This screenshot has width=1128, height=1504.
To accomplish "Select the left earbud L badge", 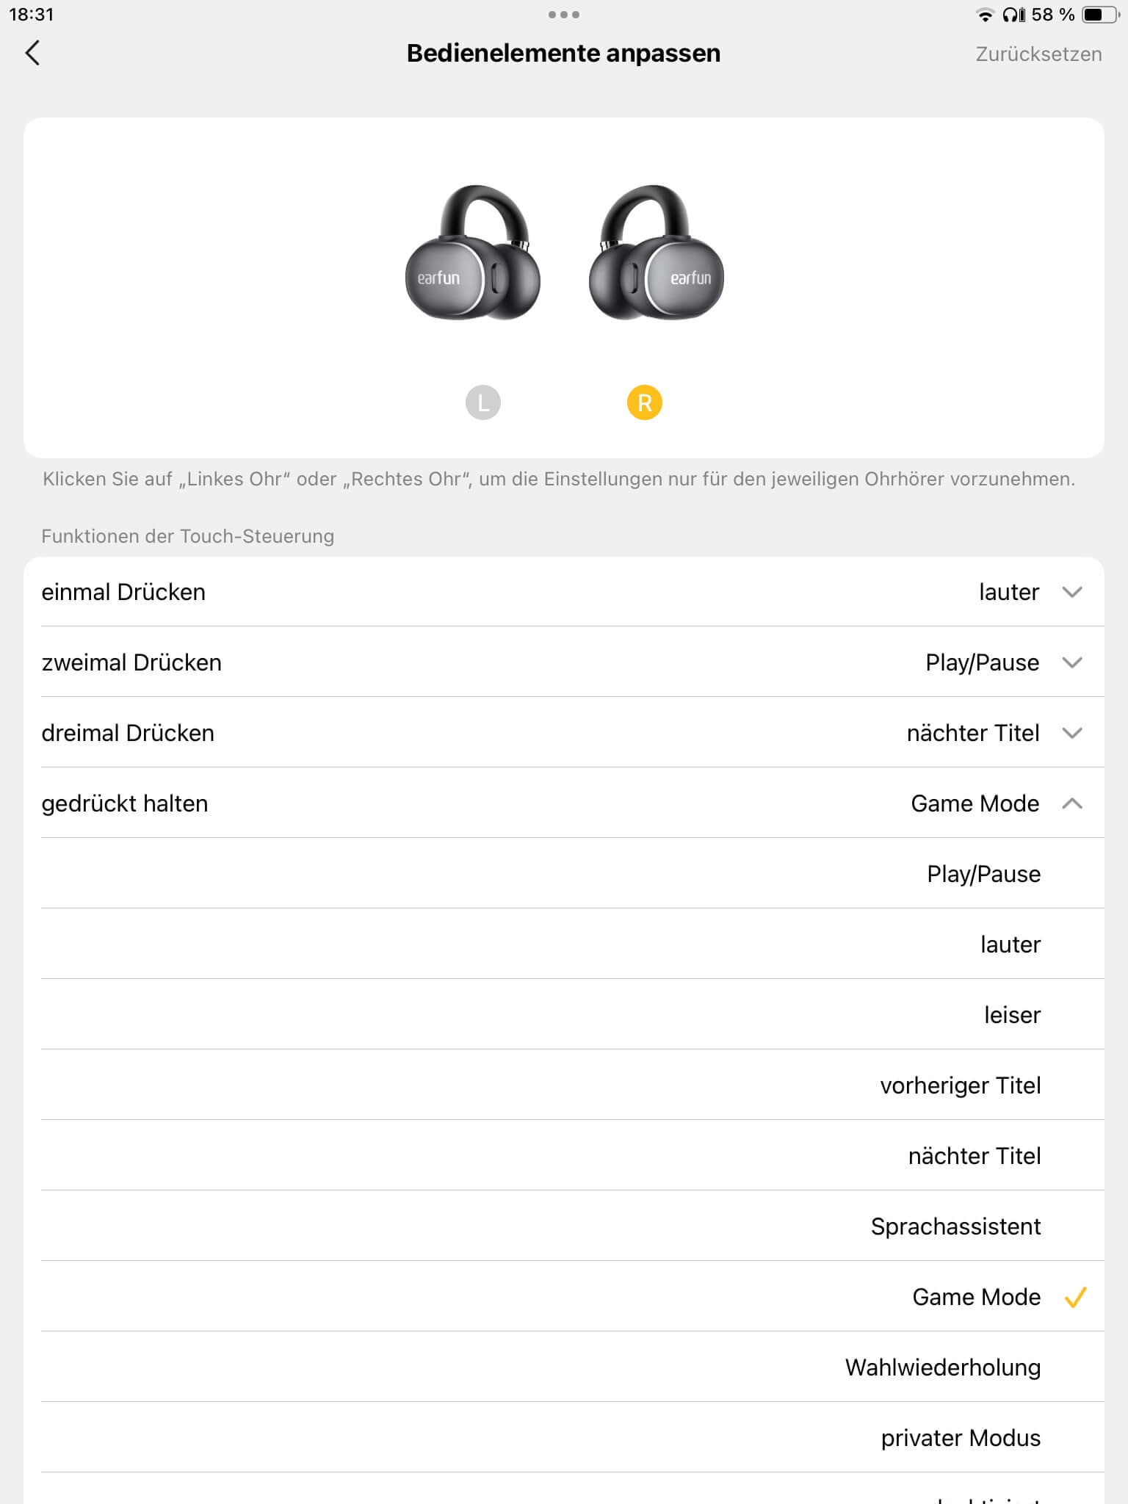I will click(482, 402).
